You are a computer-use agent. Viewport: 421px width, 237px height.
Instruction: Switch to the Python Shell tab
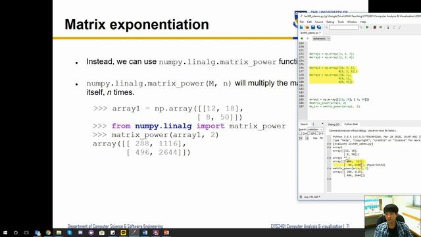pyautogui.click(x=351, y=124)
